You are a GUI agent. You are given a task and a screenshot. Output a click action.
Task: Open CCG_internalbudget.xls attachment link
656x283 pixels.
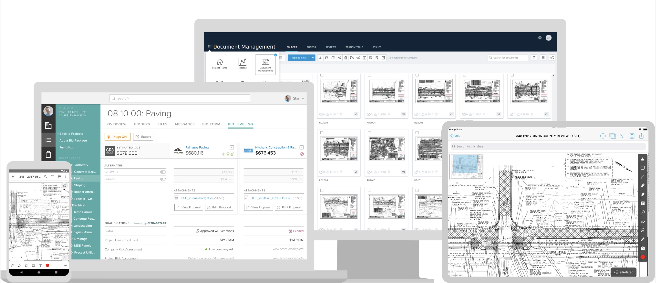(197, 198)
